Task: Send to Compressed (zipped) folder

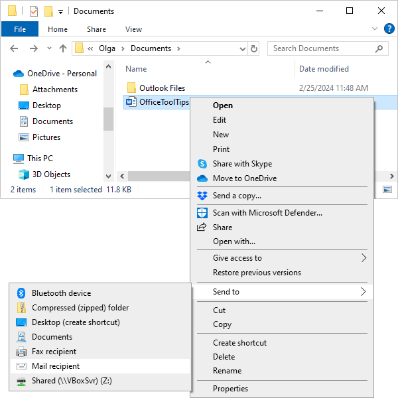Action: pos(100,308)
